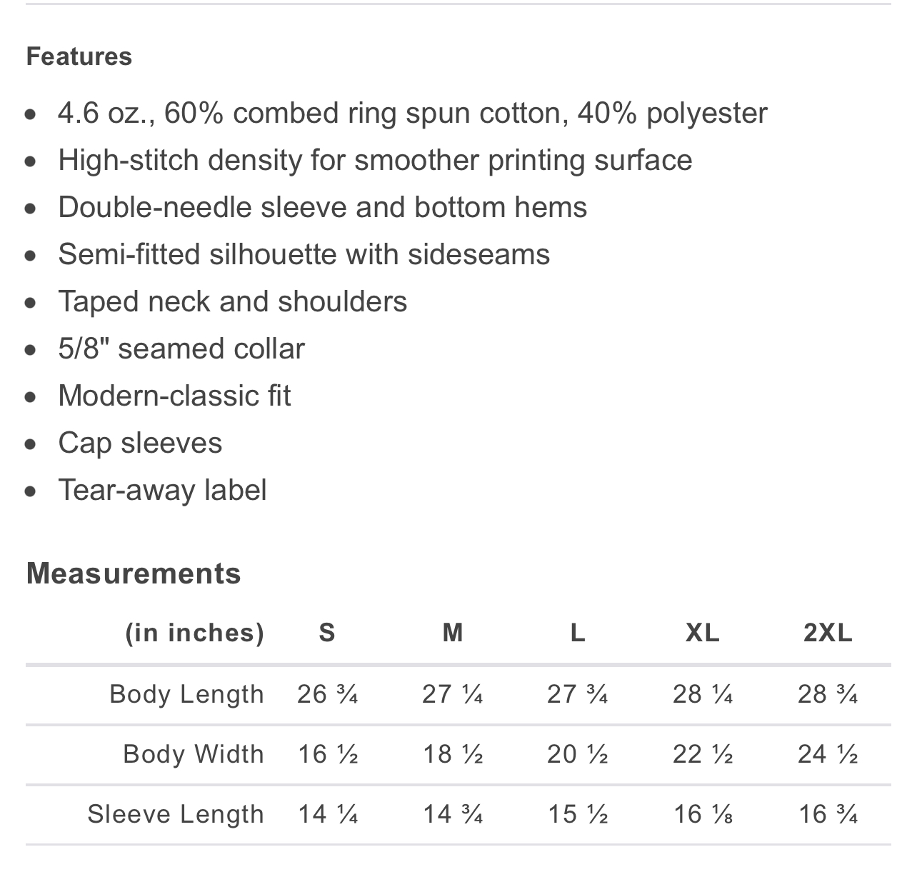Click the Measurements heading
The height and width of the screenshot is (872, 917).
(134, 573)
